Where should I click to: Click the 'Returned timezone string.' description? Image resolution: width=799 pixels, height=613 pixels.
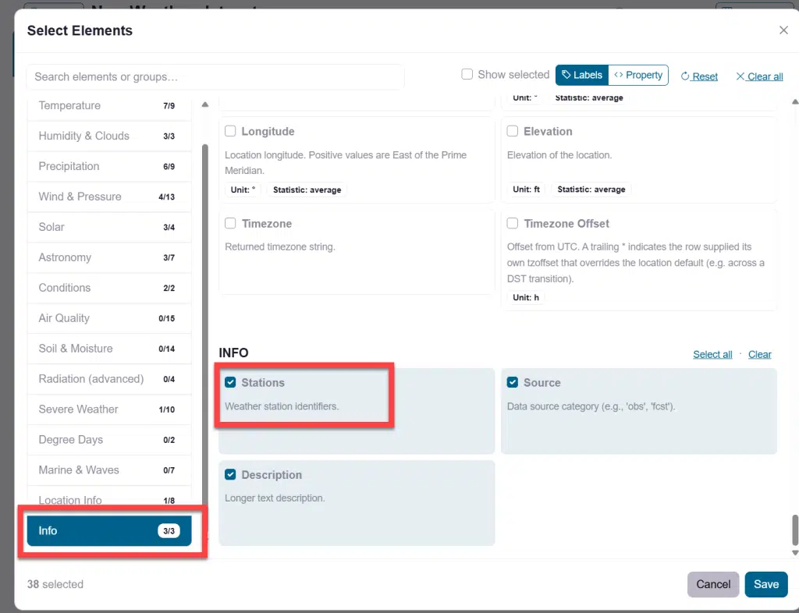click(x=280, y=247)
